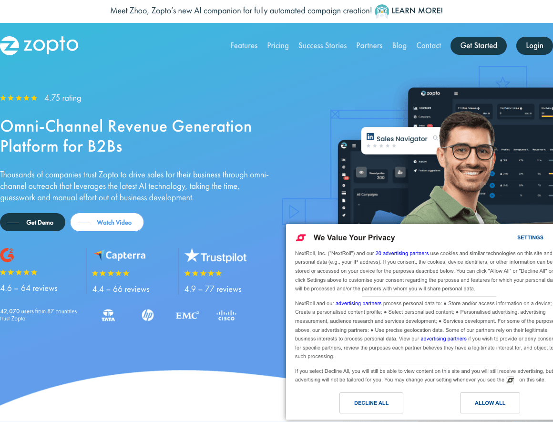The image size is (553, 422).
Task: Click the G2 review logo
Action: (x=7, y=255)
